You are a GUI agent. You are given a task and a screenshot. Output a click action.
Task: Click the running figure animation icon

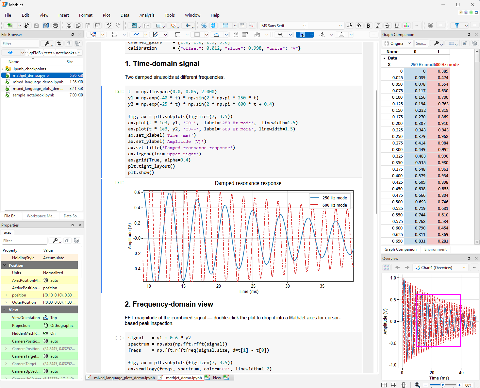322,35
